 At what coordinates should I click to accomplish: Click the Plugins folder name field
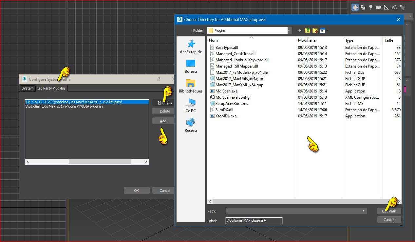[248, 30]
